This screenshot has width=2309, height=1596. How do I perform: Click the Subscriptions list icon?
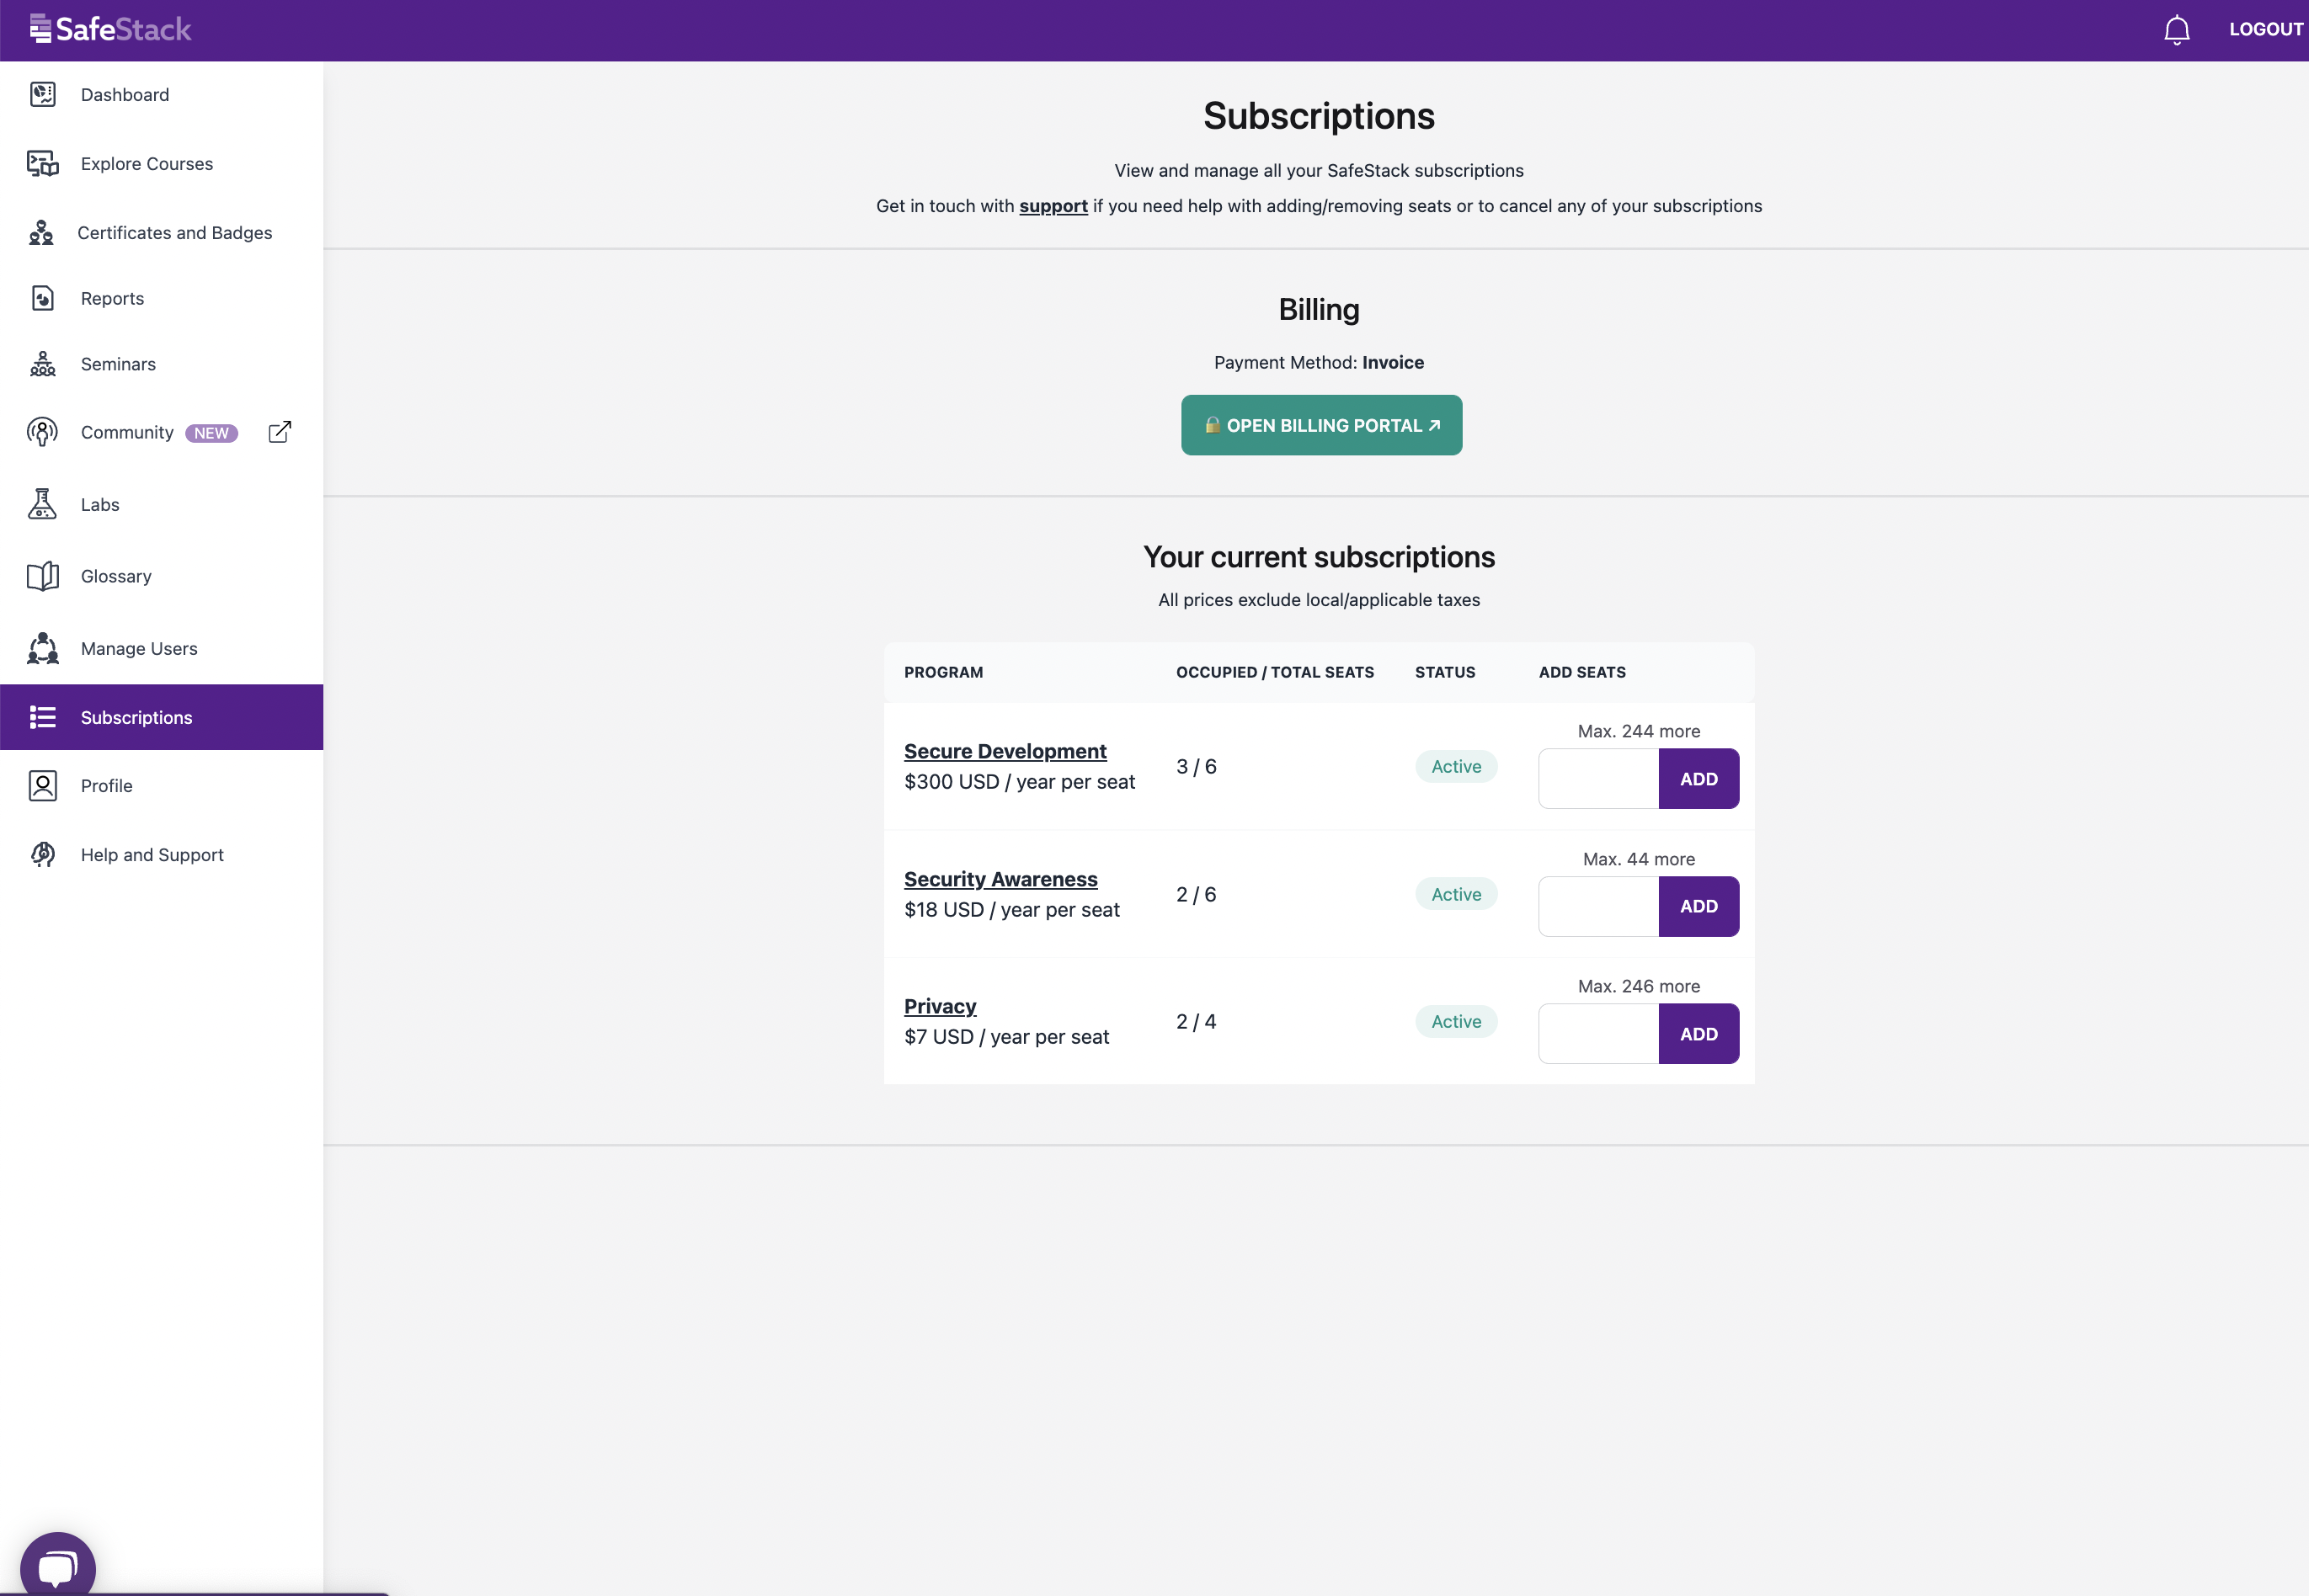[42, 717]
